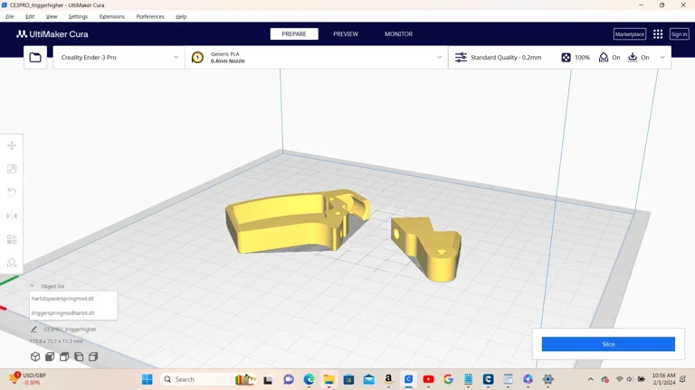Select harlotspacerspringmod.stl in object list
The image size is (695, 390).
(62, 298)
